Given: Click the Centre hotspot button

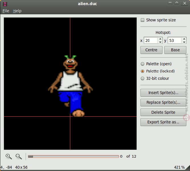Looking at the screenshot, I should pos(151,50).
